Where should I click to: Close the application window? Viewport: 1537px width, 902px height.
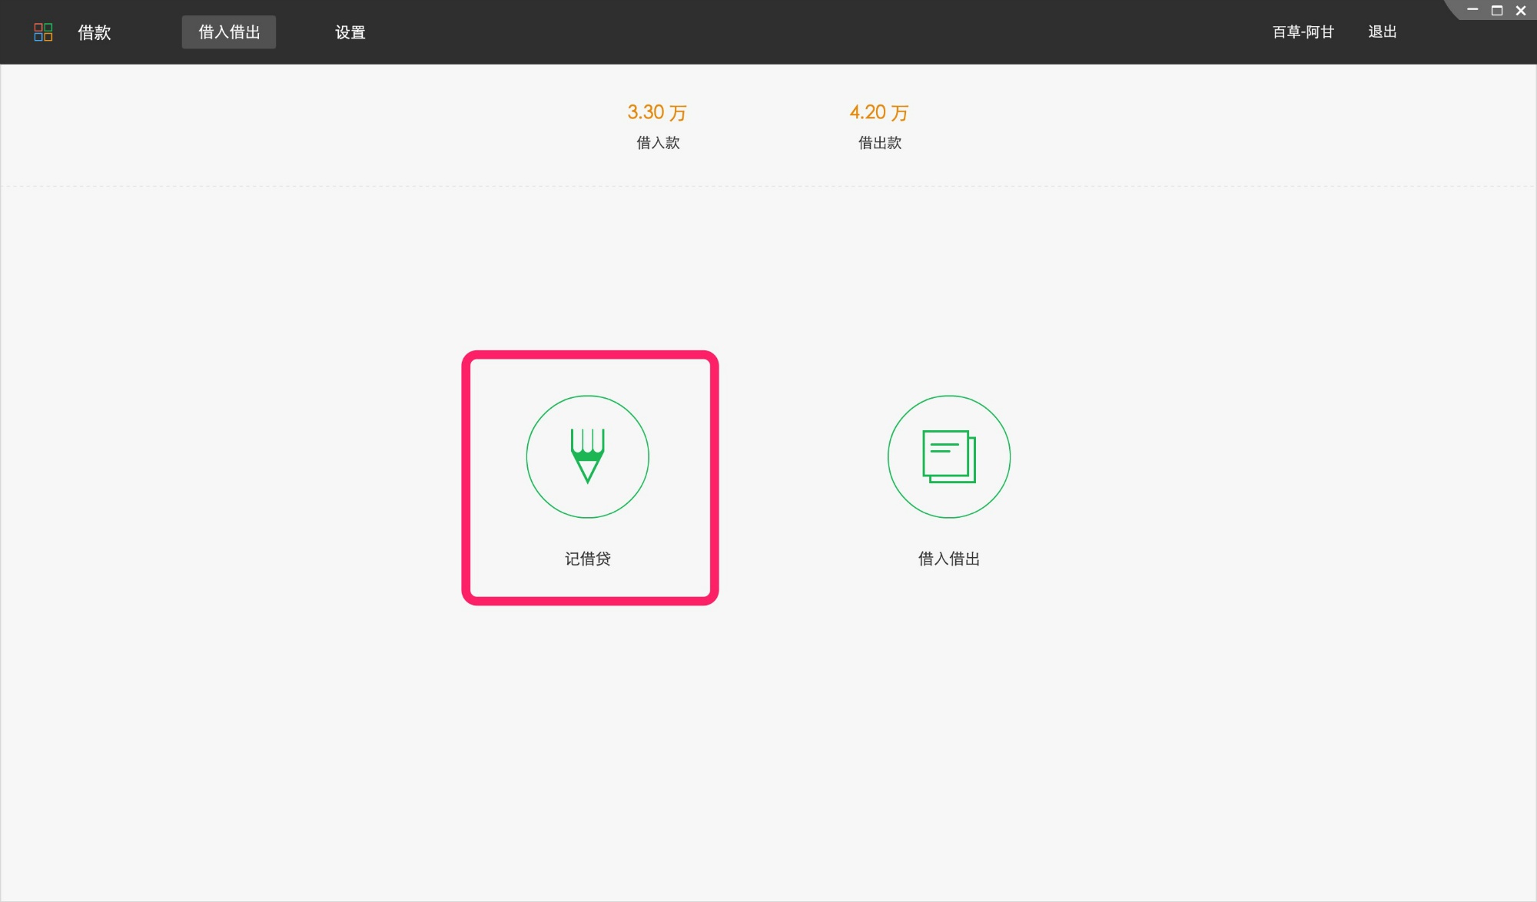(x=1521, y=10)
